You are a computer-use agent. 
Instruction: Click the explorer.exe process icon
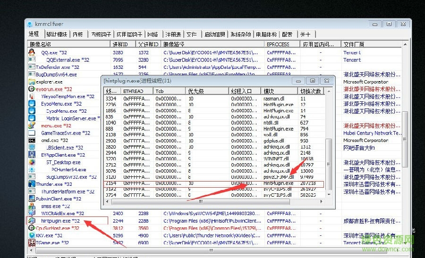pos(32,82)
